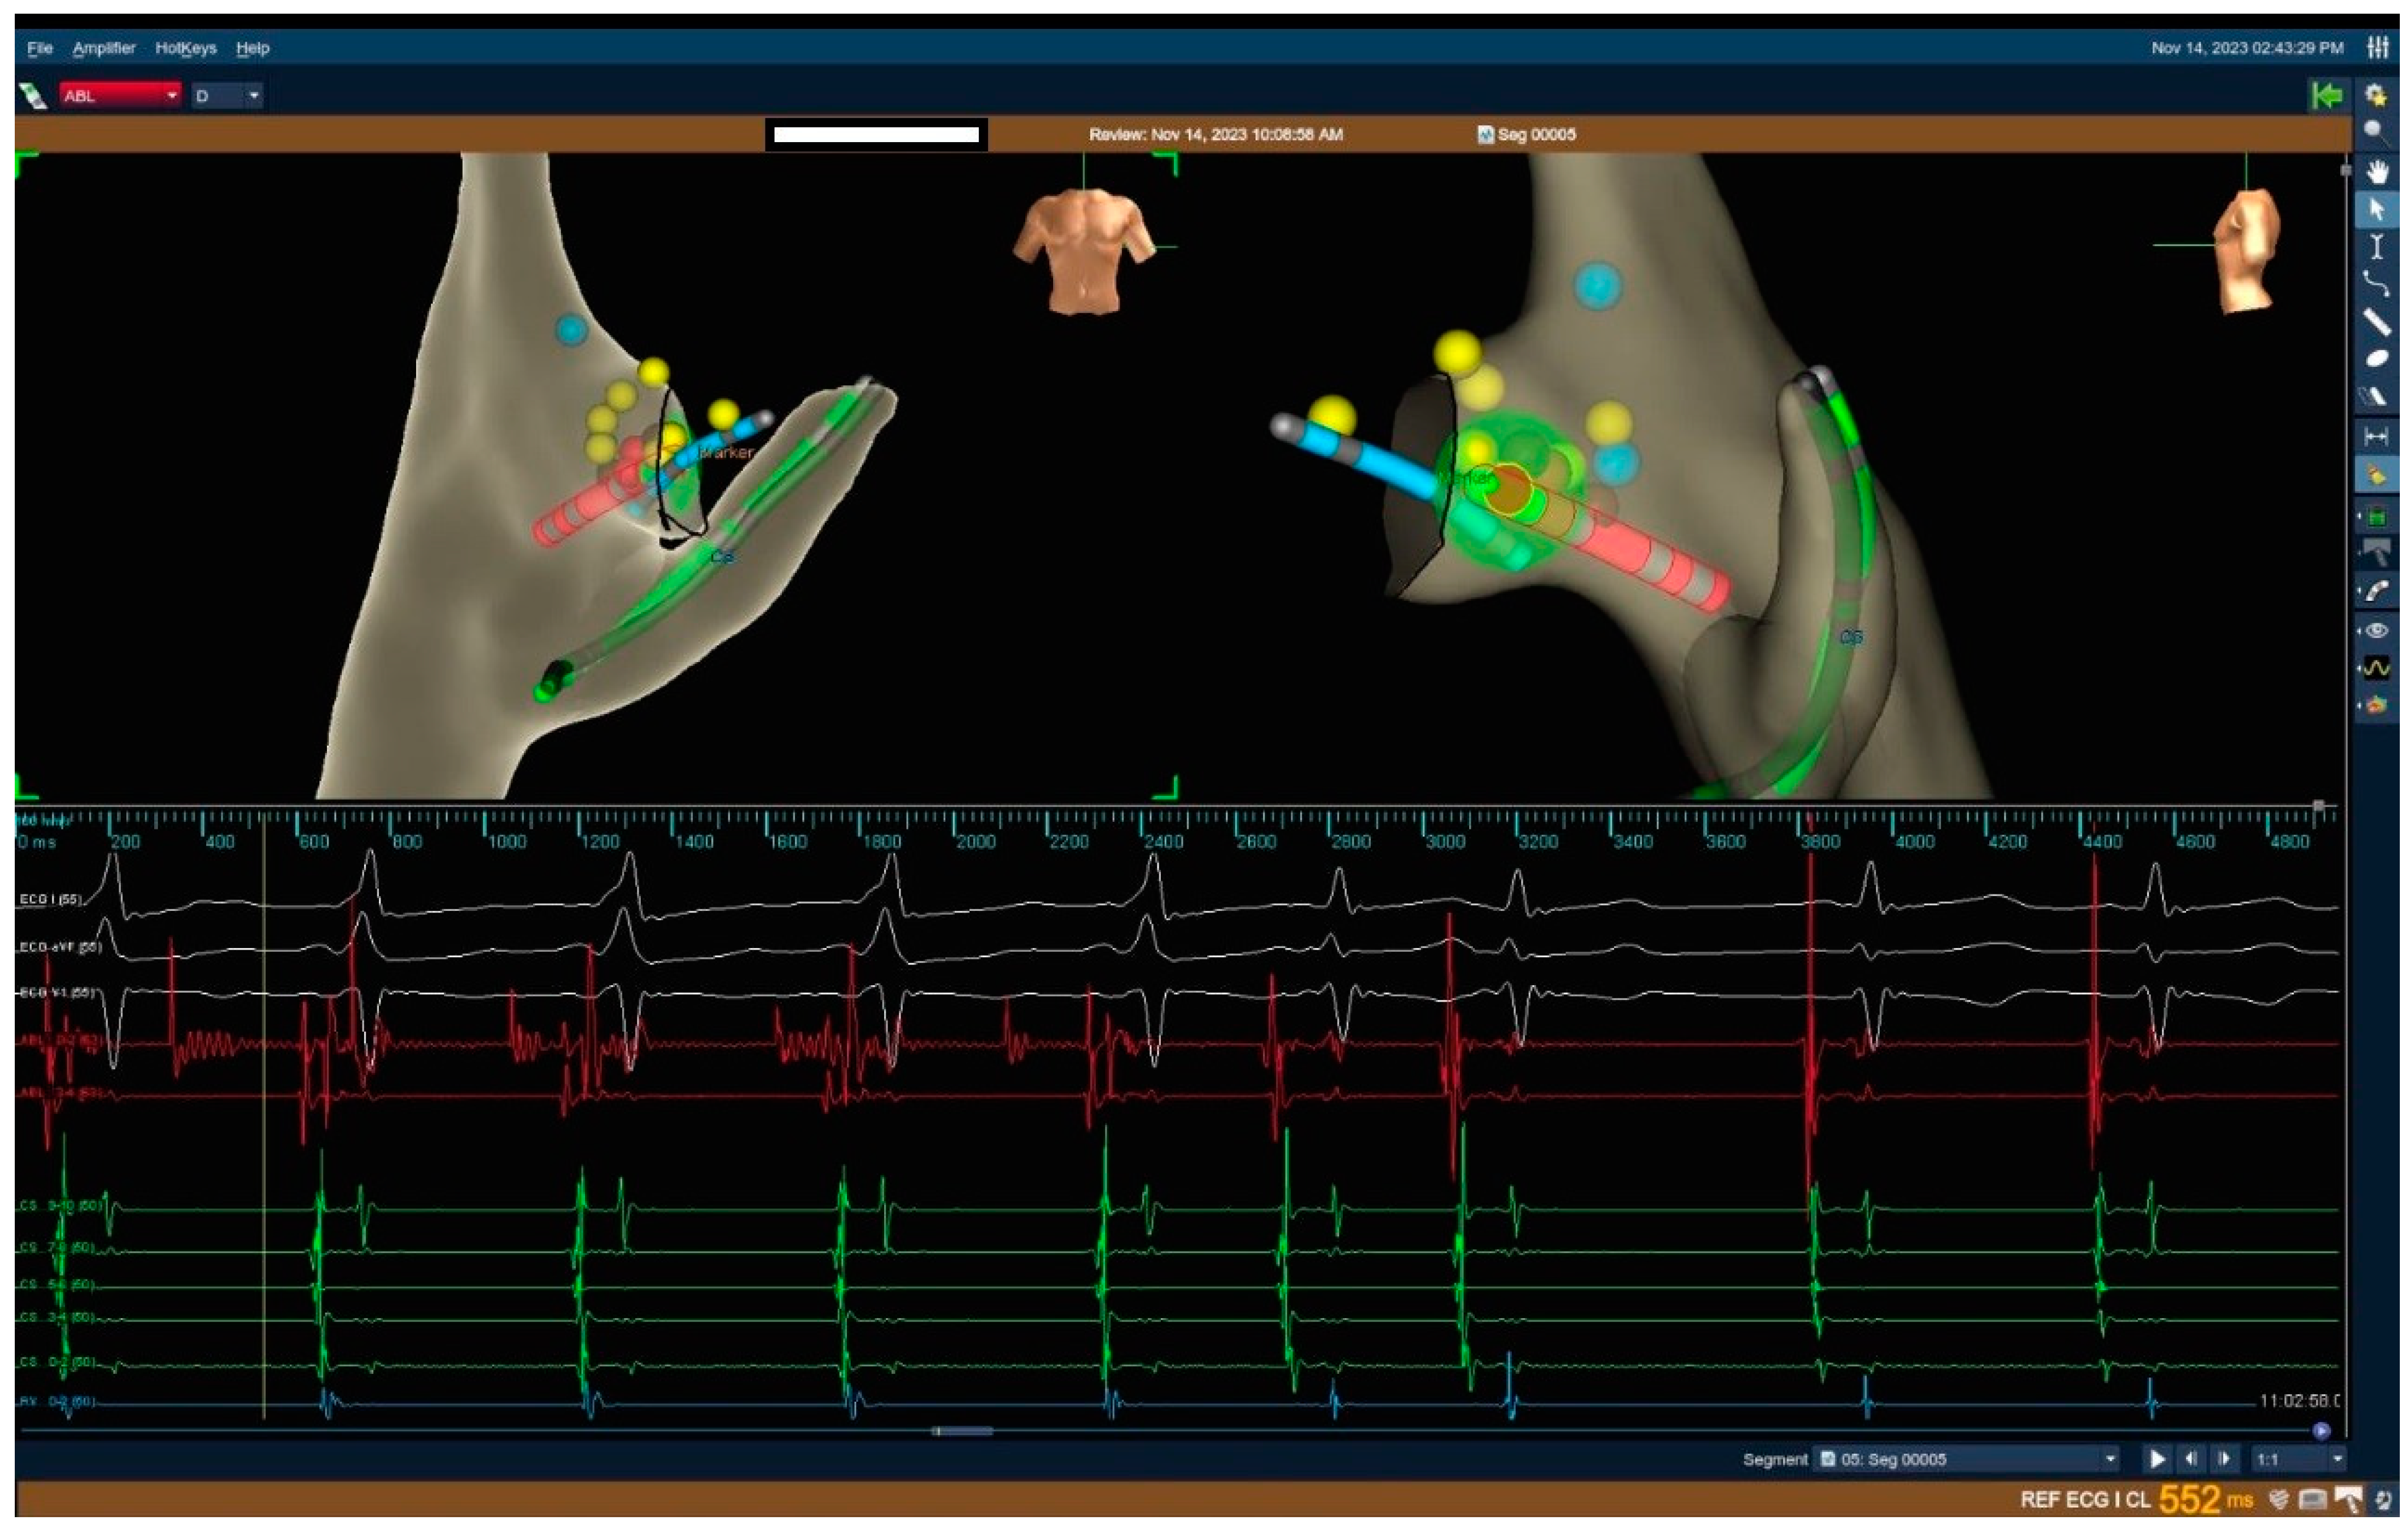Toggle the catheter display icon in sidebar
The height and width of the screenshot is (1527, 2408).
2377,592
